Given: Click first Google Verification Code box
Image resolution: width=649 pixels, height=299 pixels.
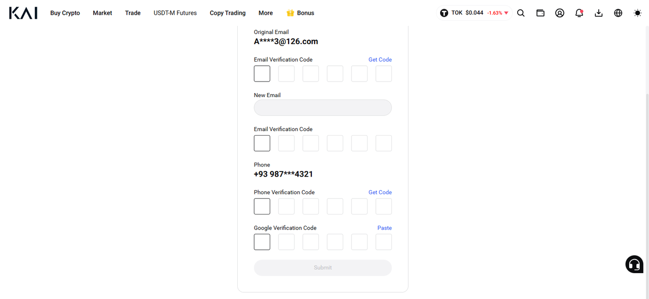Looking at the screenshot, I should [x=262, y=242].
